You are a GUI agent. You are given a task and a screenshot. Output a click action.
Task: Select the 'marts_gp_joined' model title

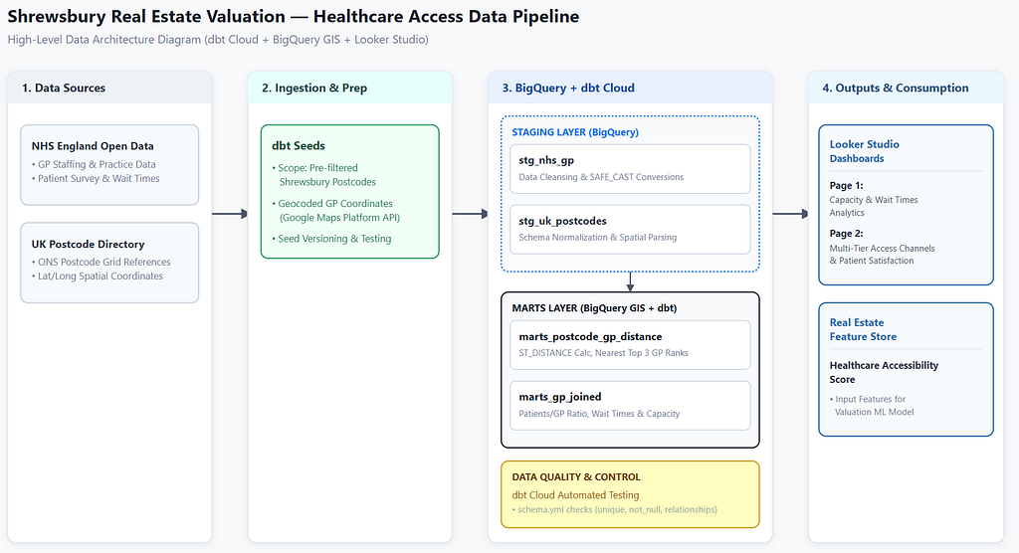560,397
